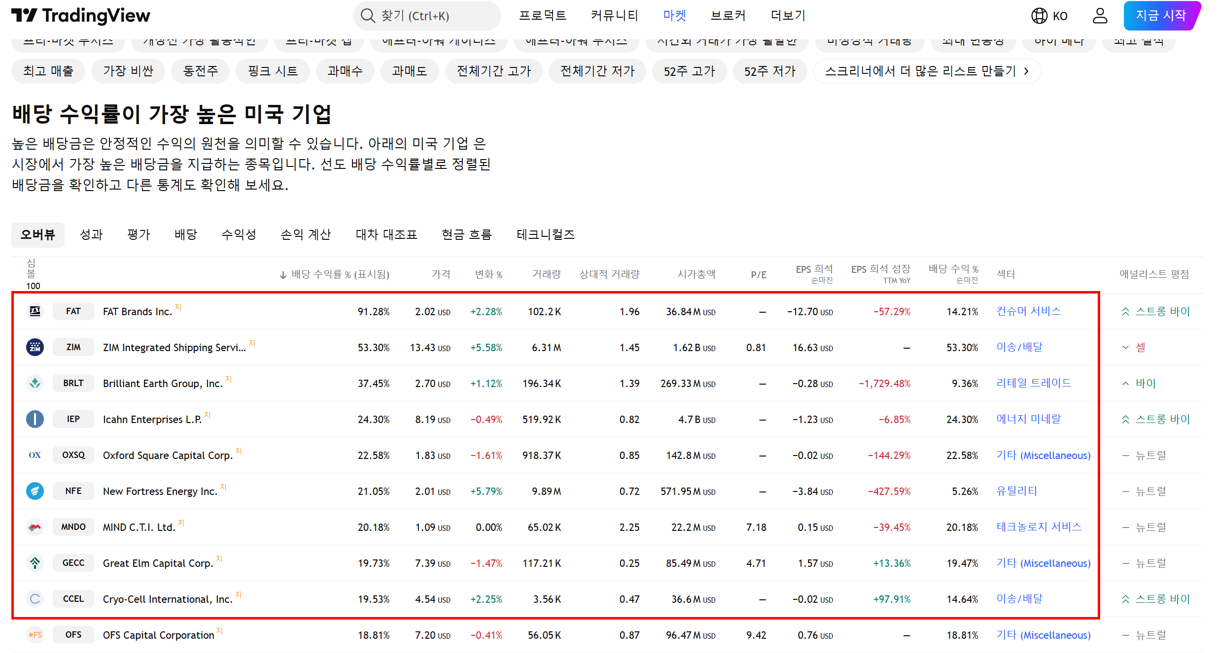1218x653 pixels.
Task: Open the 커뮤니티 menu item
Action: click(614, 16)
